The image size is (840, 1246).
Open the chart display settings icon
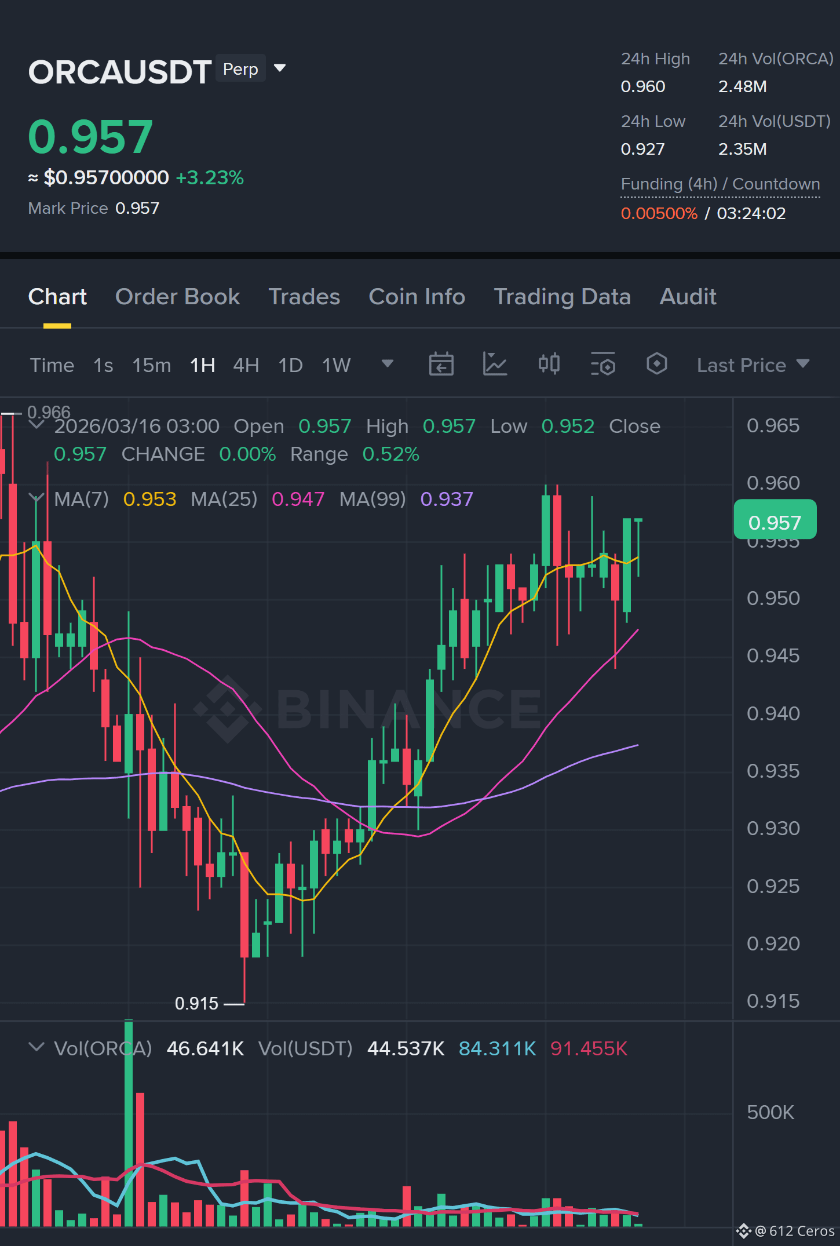pos(603,365)
